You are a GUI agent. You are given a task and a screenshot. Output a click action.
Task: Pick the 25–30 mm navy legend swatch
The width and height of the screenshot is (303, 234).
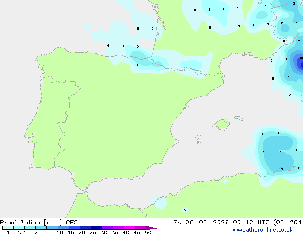(x=97, y=228)
